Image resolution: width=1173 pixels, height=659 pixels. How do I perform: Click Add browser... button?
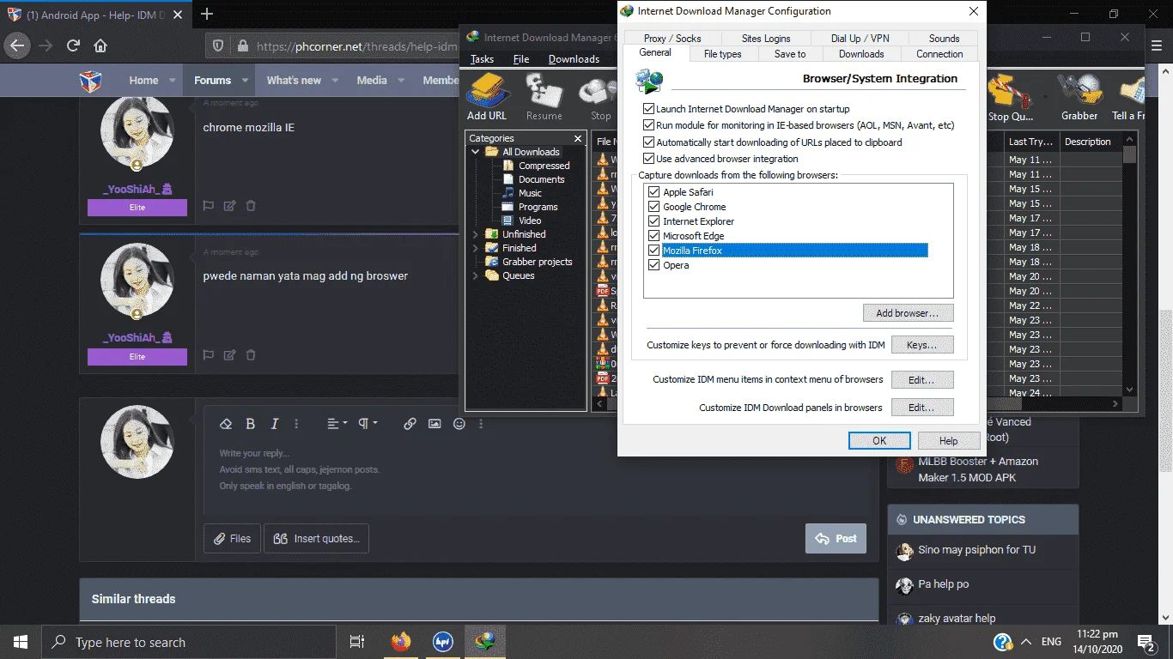pos(908,313)
